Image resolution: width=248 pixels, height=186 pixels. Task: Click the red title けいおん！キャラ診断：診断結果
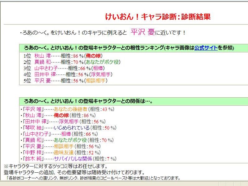(x=158, y=17)
